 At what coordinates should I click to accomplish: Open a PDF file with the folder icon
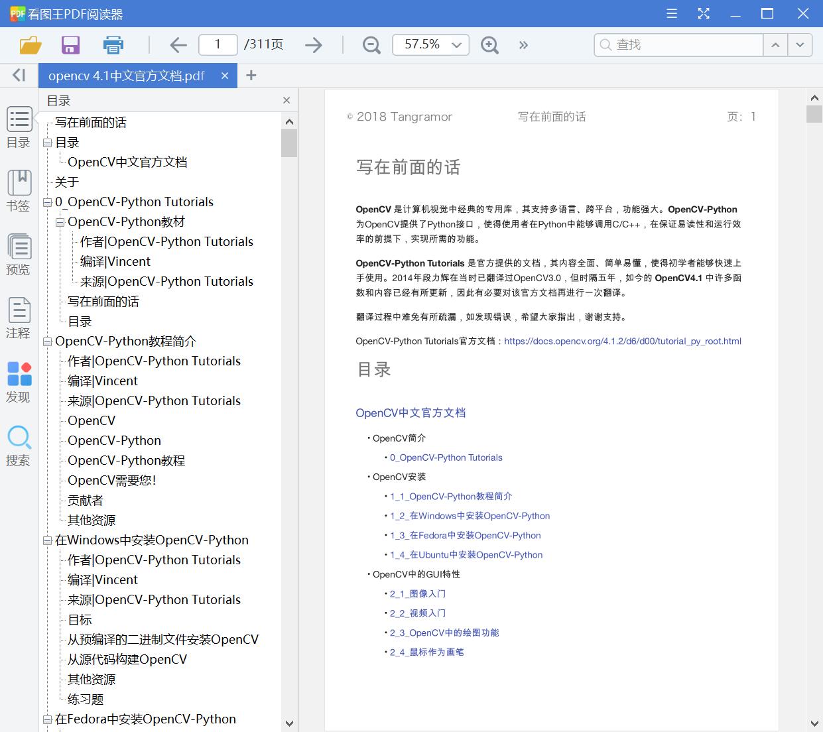30,44
